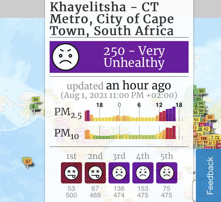The height and width of the screenshot is (202, 221).
Task: Select the PM10 label
Action: (x=66, y=134)
